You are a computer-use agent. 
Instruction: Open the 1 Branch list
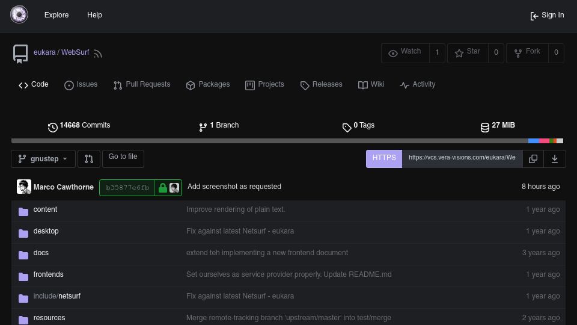219,126
